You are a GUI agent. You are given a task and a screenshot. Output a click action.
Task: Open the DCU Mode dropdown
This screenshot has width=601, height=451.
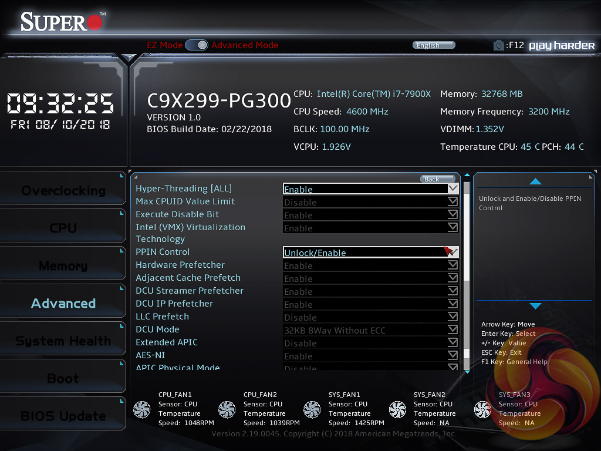(x=371, y=330)
